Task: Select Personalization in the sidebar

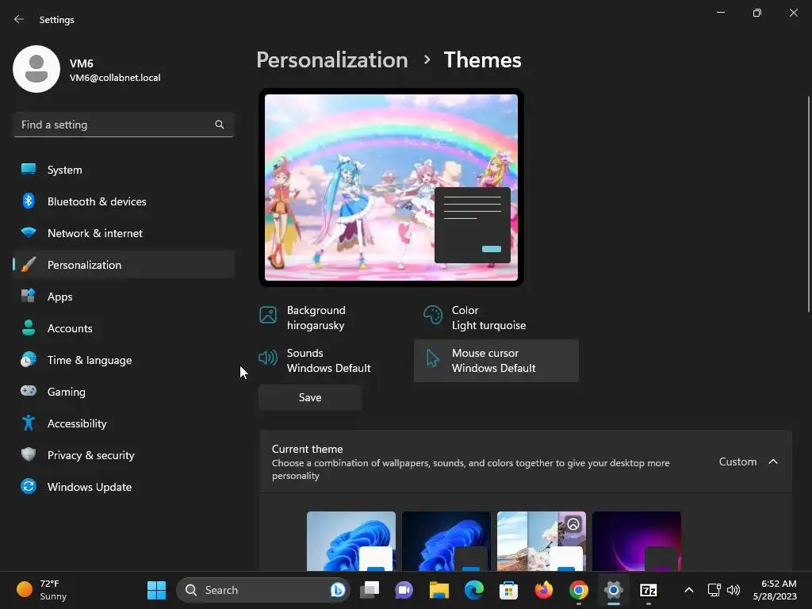Action: (124, 265)
